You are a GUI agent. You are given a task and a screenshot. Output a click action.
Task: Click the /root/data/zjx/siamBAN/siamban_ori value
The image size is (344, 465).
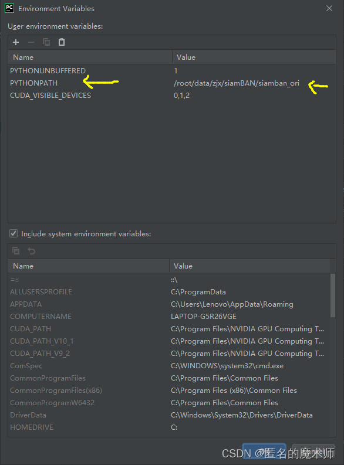tap(237, 83)
